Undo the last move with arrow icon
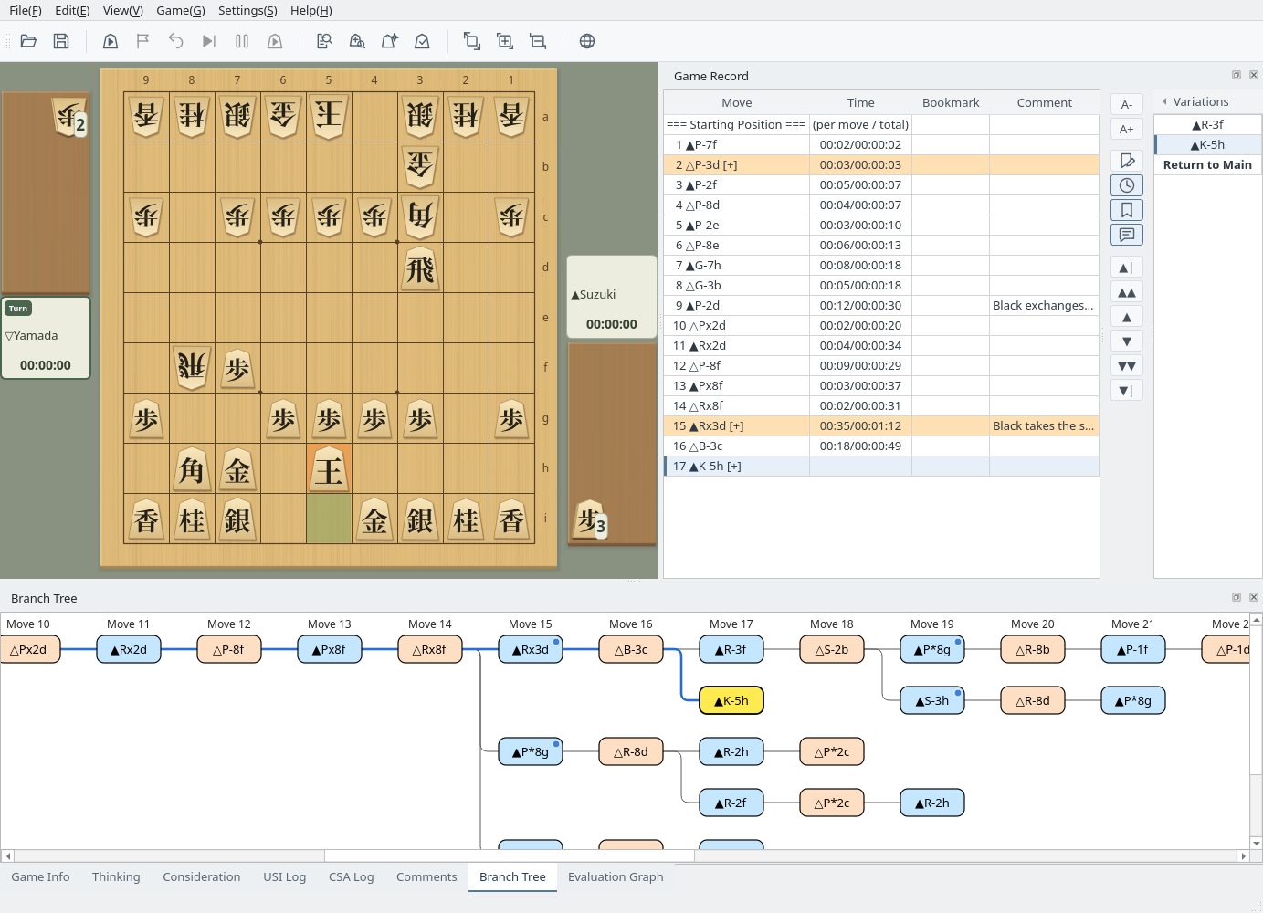 (176, 41)
